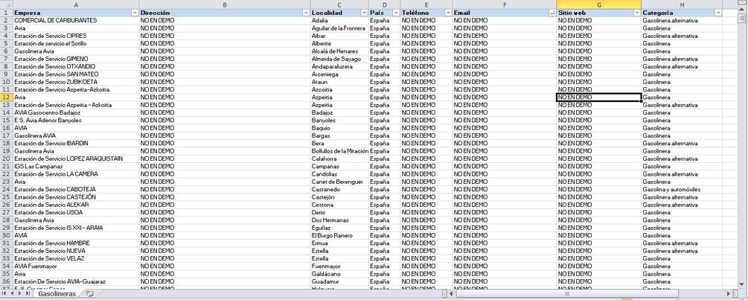Click horizontal scrollbar left arrow
Screen dimensions: 748x300
(x=452, y=294)
